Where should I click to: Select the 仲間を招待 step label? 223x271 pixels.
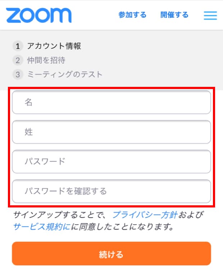coord(46,60)
